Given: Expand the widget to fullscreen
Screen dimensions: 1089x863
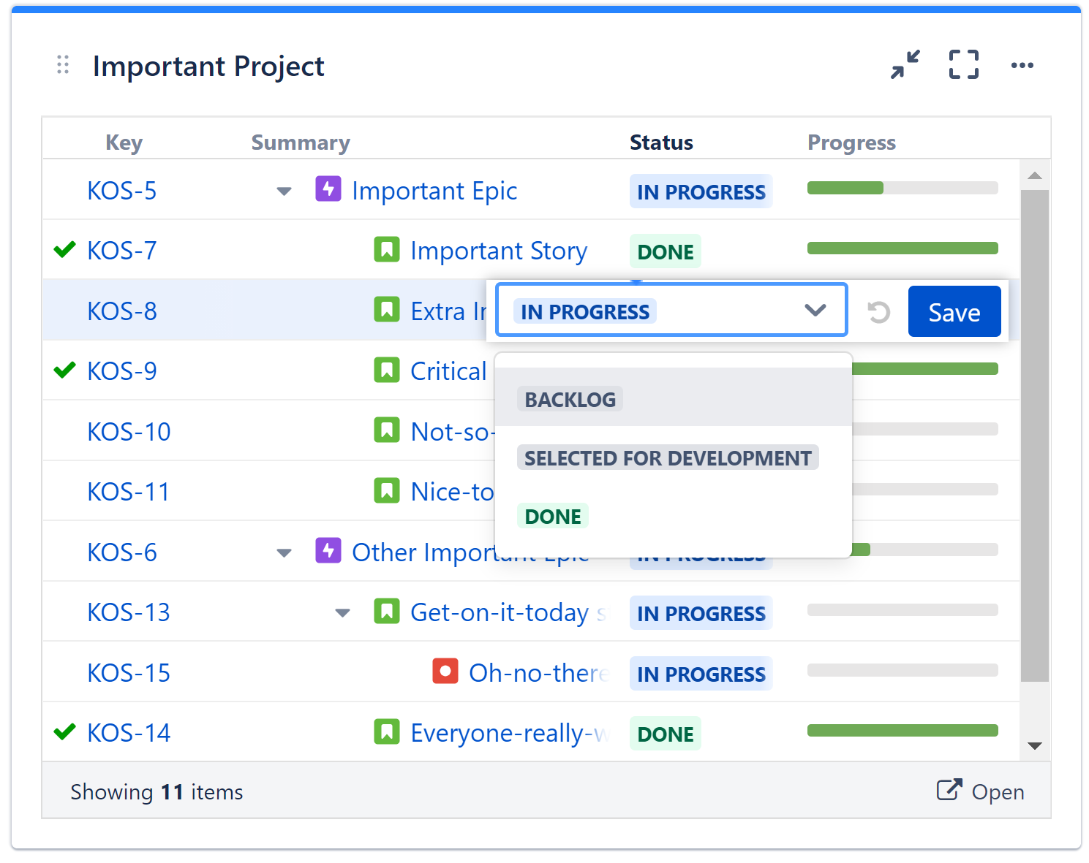Looking at the screenshot, I should coord(962,64).
